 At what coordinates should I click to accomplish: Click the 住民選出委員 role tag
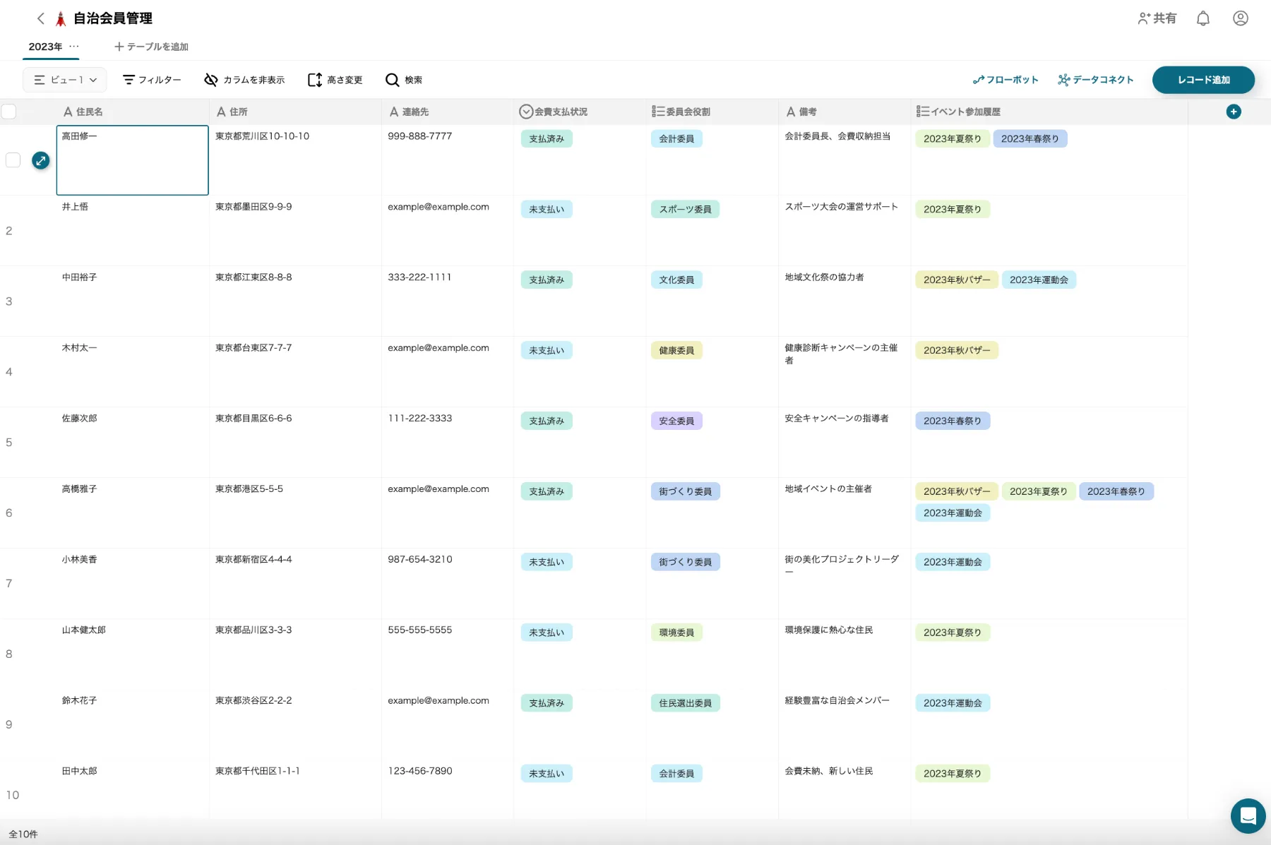click(x=685, y=703)
